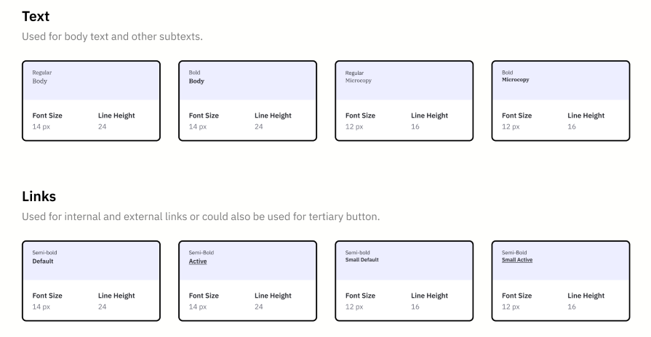Viewport: 651px width, 337px height.
Task: Click "Font Size" label in Default link card
Action: tap(47, 296)
